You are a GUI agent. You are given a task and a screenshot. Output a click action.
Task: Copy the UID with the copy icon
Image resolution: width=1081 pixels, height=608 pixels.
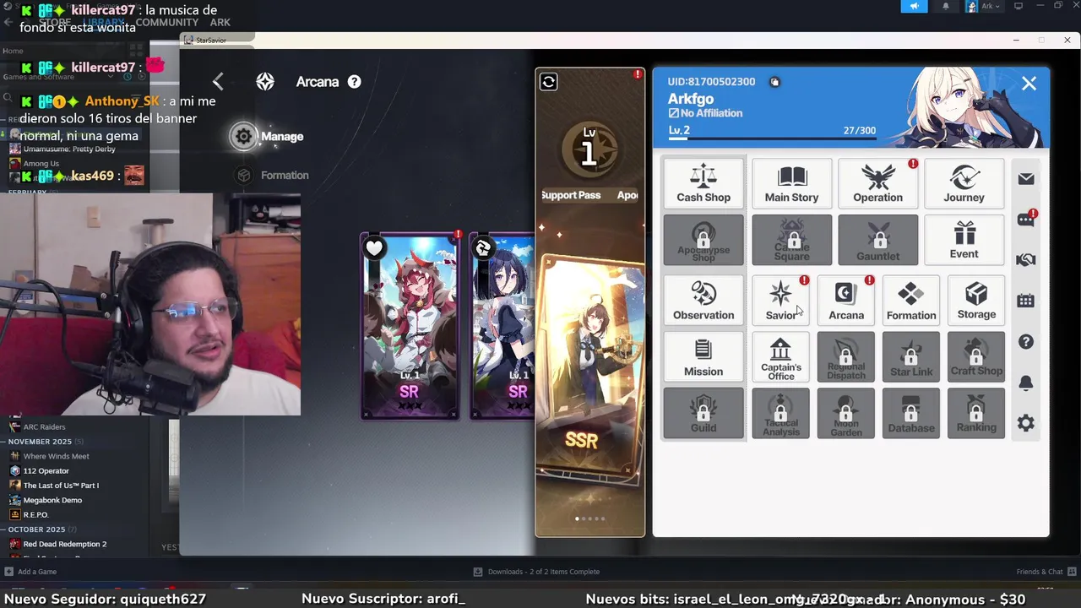coord(774,82)
